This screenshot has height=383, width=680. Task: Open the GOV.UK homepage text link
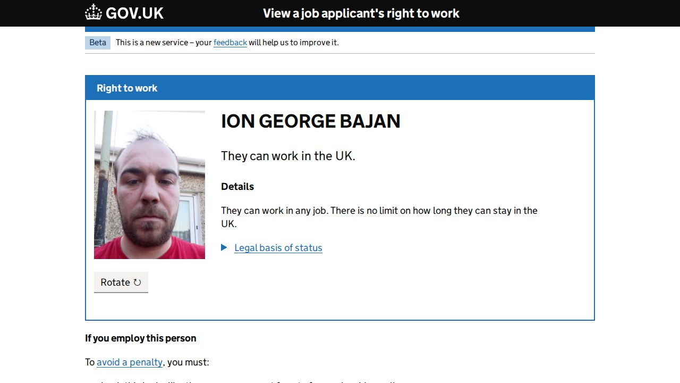pos(134,13)
